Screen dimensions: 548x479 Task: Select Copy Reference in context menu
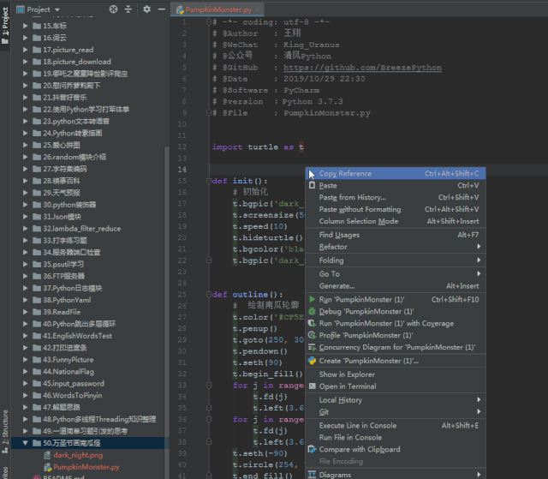tap(396, 173)
